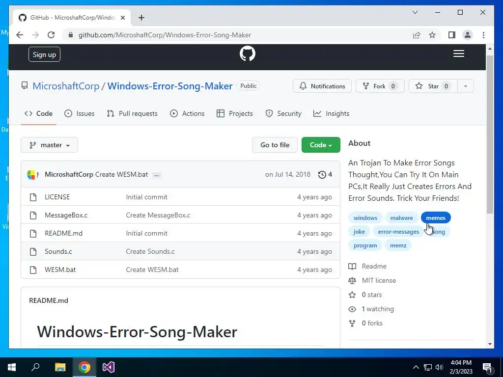Open Chrome profile avatar icon
This screenshot has width=503, height=377.
point(468,35)
